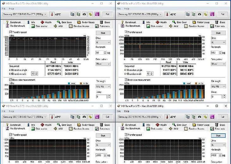This screenshot has width=231, height=164.
Task: Click thermometer temperature icon in bottom-left window
Action: coord(52,117)
